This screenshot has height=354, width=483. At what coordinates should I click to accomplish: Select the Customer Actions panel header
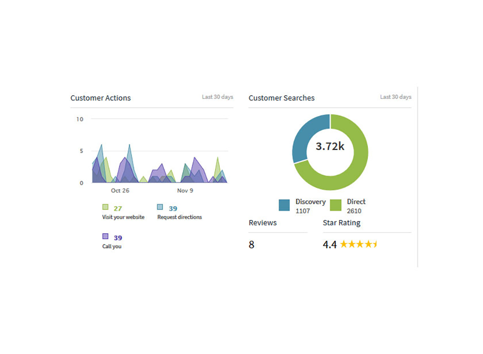pos(100,98)
